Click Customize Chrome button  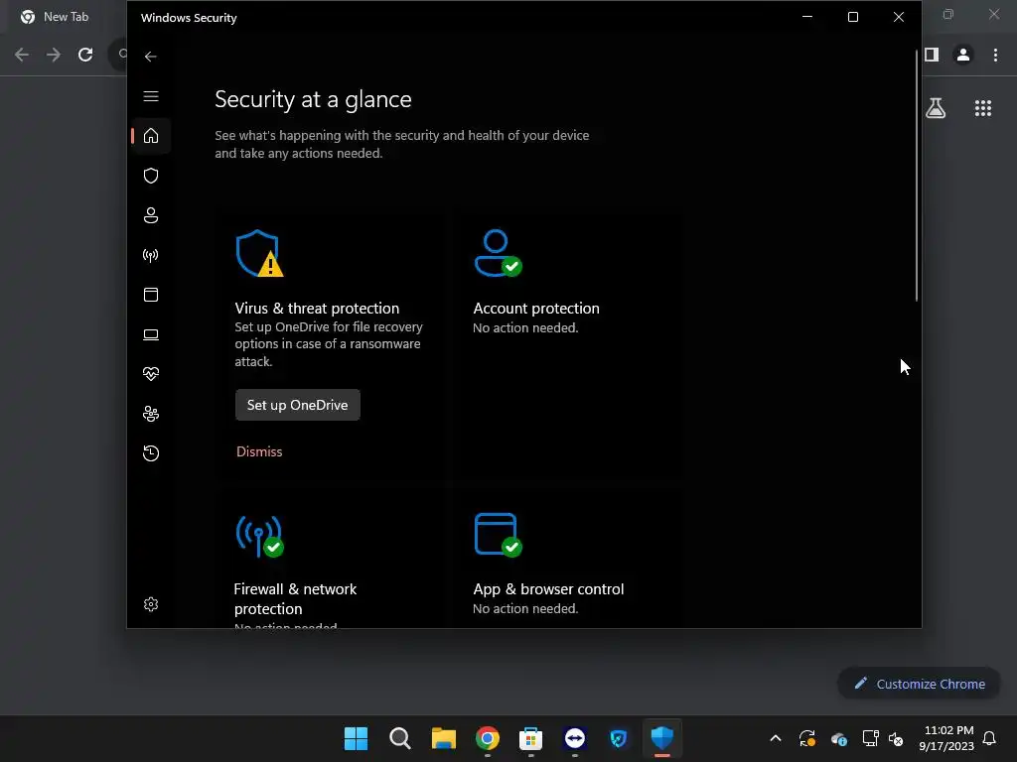pyautogui.click(x=919, y=684)
